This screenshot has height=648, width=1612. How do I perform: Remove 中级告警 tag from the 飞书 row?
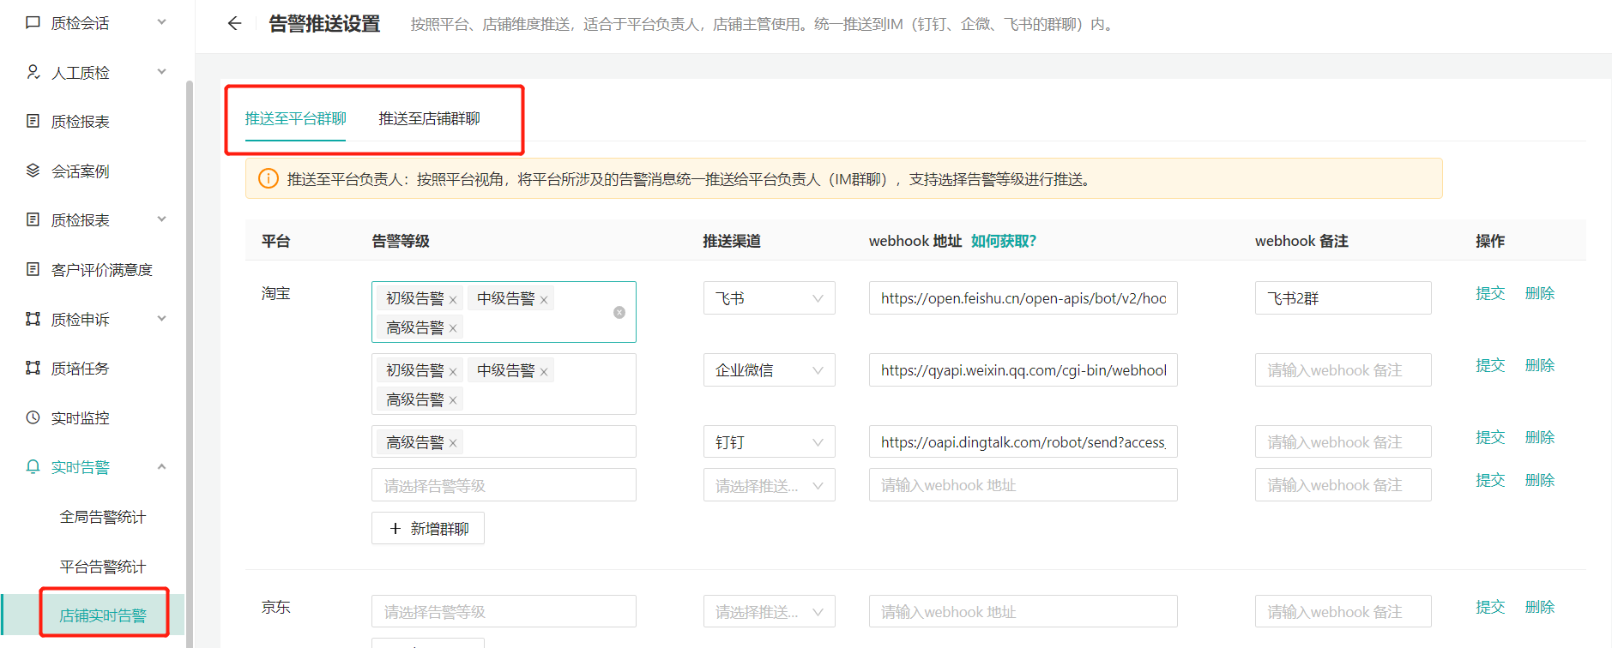(x=544, y=300)
